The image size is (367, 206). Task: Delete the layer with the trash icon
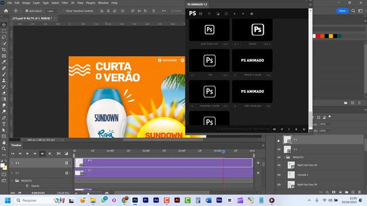(x=360, y=192)
